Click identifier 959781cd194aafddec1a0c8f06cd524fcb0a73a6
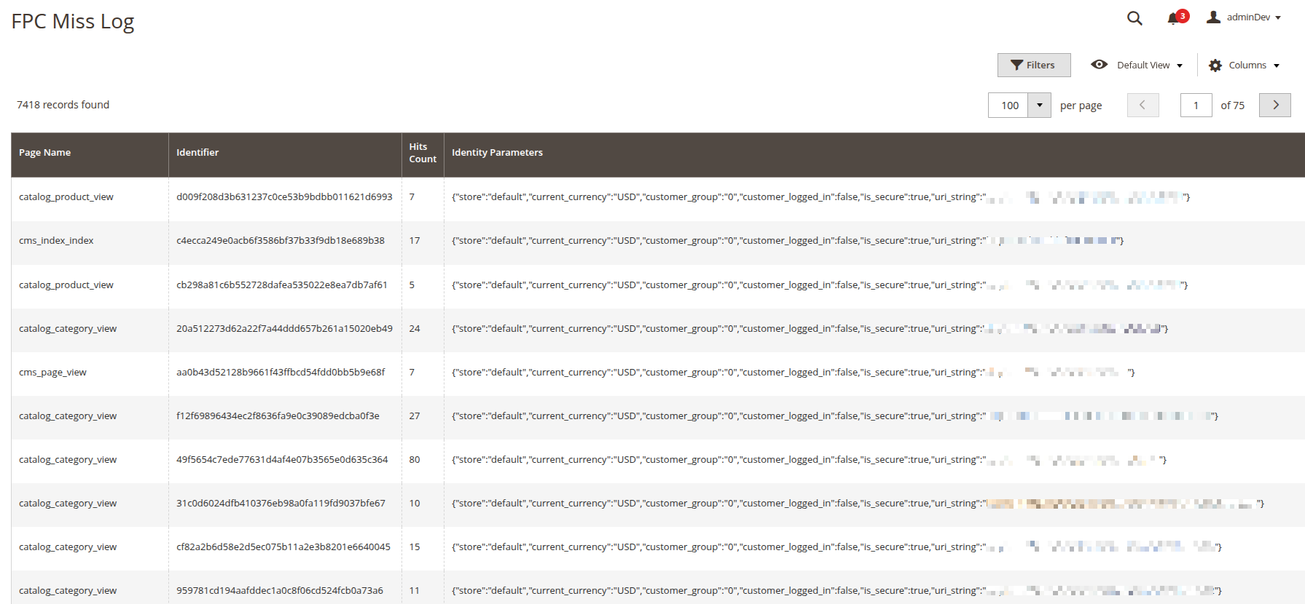 click(280, 591)
